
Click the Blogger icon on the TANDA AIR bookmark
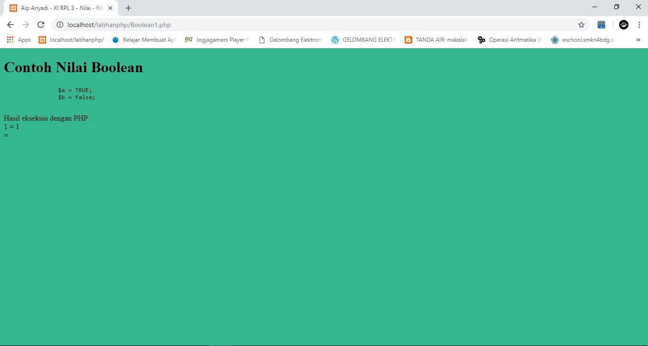click(x=408, y=40)
